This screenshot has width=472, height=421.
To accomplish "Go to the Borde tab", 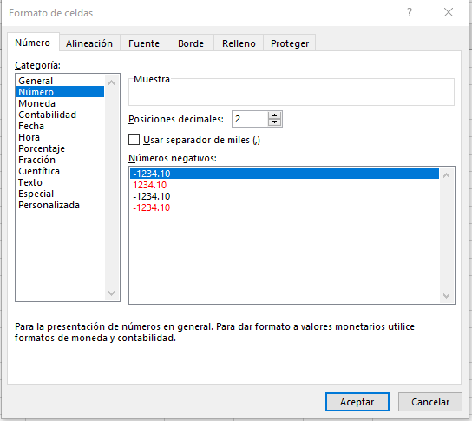I will (191, 43).
